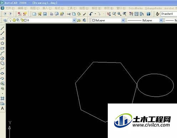Open the 文件(F) menu
This screenshot has height=138, width=177.
click(x=10, y=8)
